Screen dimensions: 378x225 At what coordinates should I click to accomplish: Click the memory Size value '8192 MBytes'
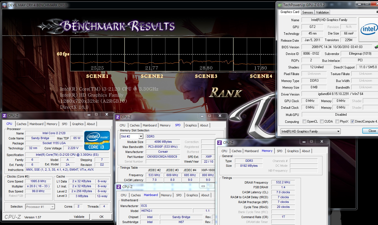(x=249, y=166)
